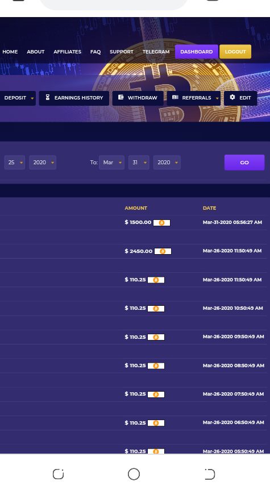This screenshot has width=270, height=494.
Task: Click Bitcoin icon beside $ 1500.00
Action: [161, 223]
